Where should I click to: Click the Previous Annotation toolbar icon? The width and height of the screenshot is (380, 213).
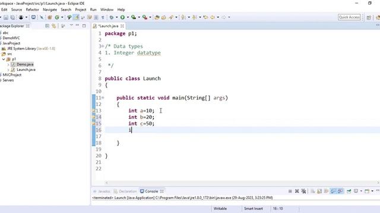coord(194,17)
